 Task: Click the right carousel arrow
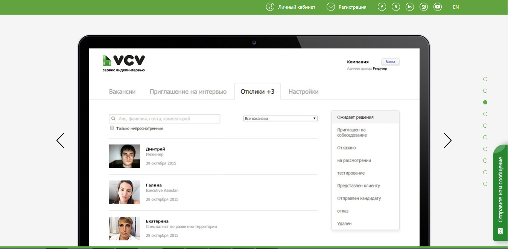(447, 140)
